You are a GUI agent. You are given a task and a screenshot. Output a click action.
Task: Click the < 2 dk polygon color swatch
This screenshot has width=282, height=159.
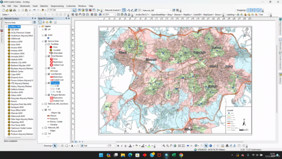(x=52, y=86)
